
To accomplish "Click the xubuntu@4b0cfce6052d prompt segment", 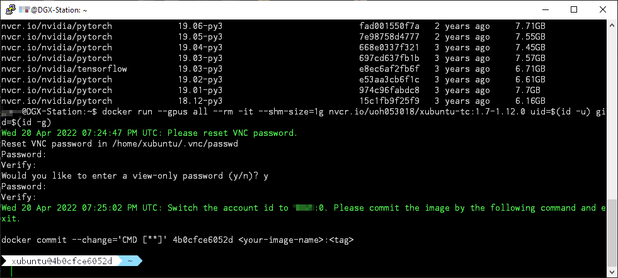I will click(x=61, y=261).
